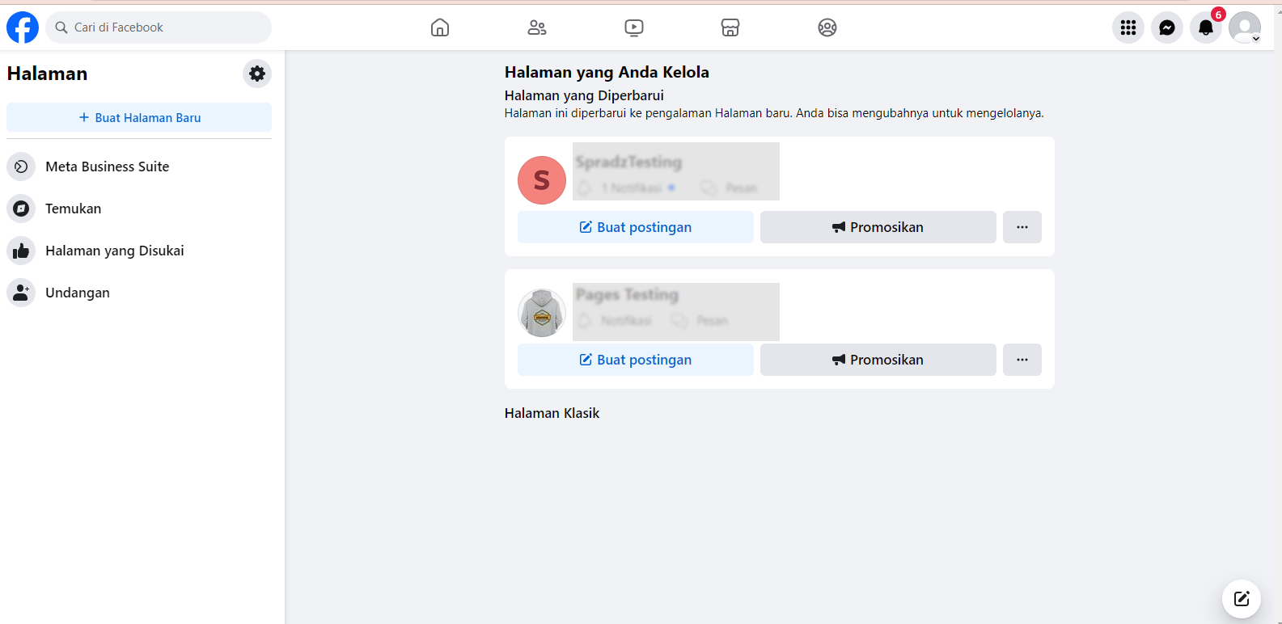Open the Messenger icon

tap(1166, 27)
